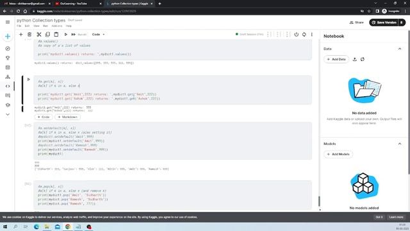This screenshot has width=410, height=231.
Task: Click the browser address bar
Action: pos(193,12)
